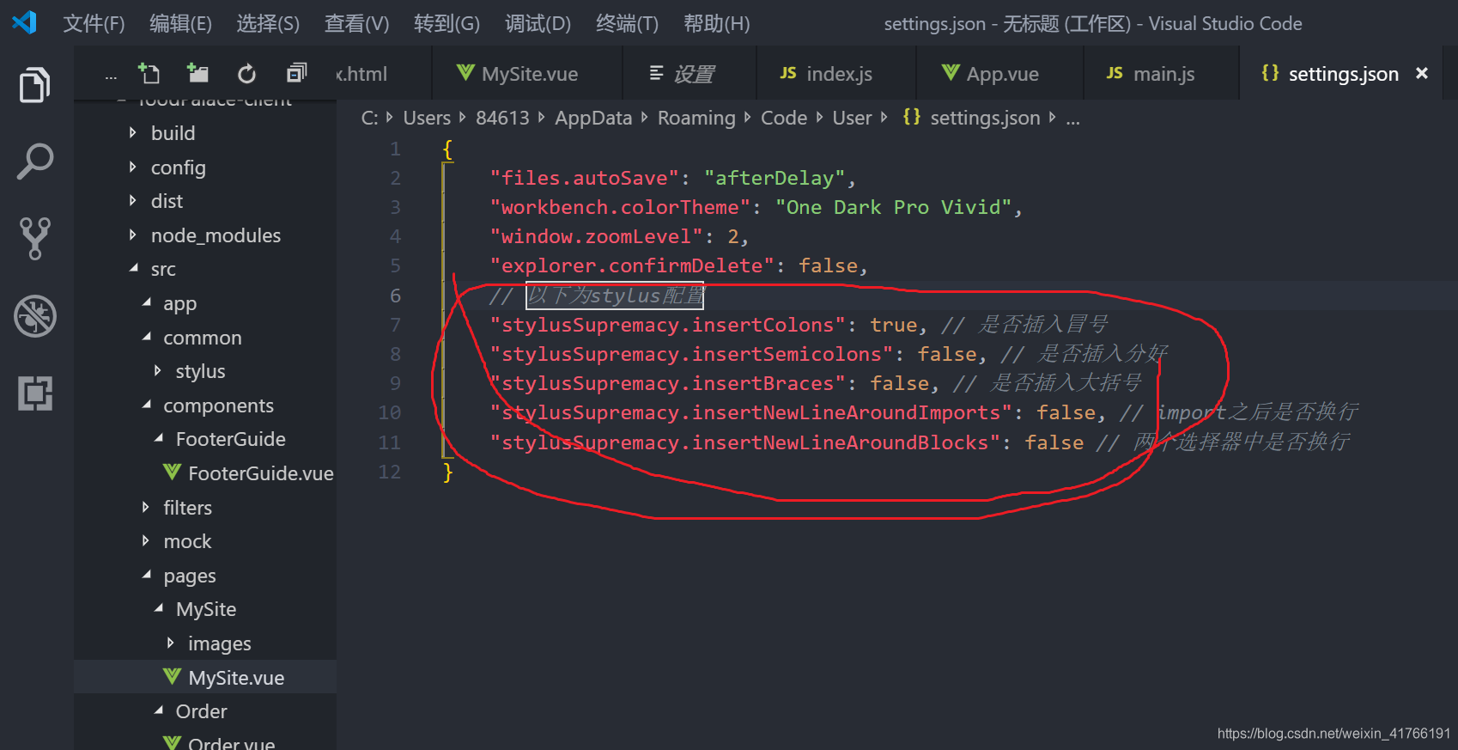This screenshot has height=750, width=1458.
Task: Open the Search view in activity bar
Action: [x=35, y=162]
